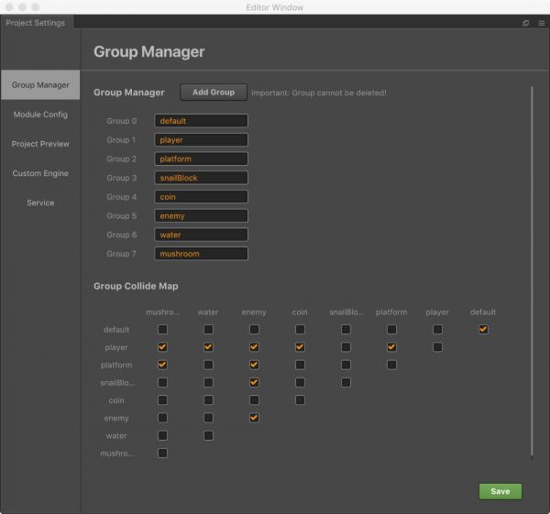Enable coin row, coin column collision
Viewport: 550px width, 514px height.
point(300,400)
